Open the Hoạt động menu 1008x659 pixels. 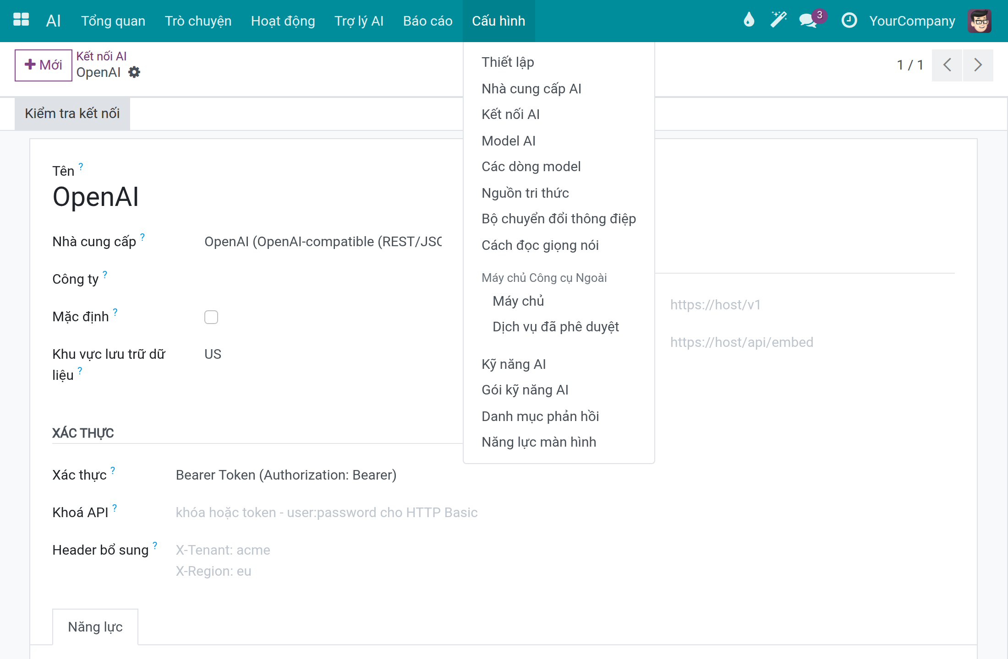coord(283,21)
